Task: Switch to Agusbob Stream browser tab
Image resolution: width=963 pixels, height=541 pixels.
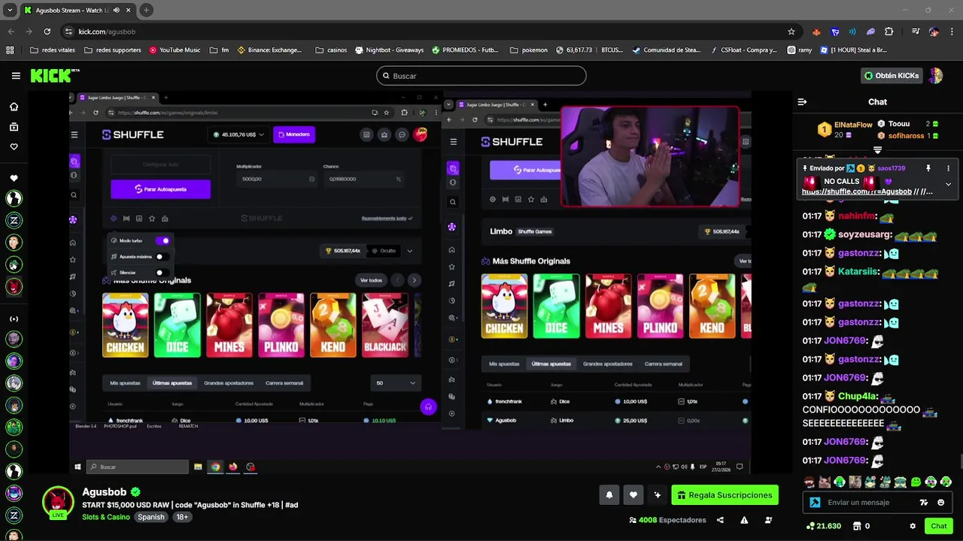Action: click(x=71, y=11)
